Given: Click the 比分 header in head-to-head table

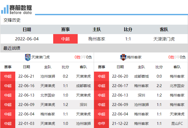Looking at the screenshot, I should (x=128, y=29).
